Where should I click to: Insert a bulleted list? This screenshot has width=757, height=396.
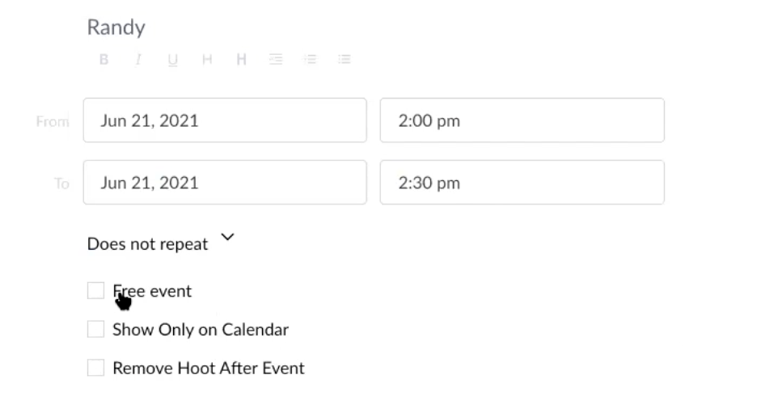click(345, 60)
